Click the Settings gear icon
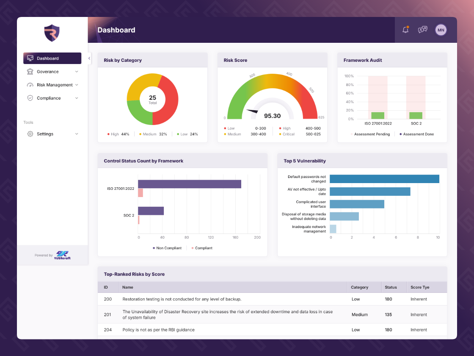The width and height of the screenshot is (474, 356). coord(30,134)
